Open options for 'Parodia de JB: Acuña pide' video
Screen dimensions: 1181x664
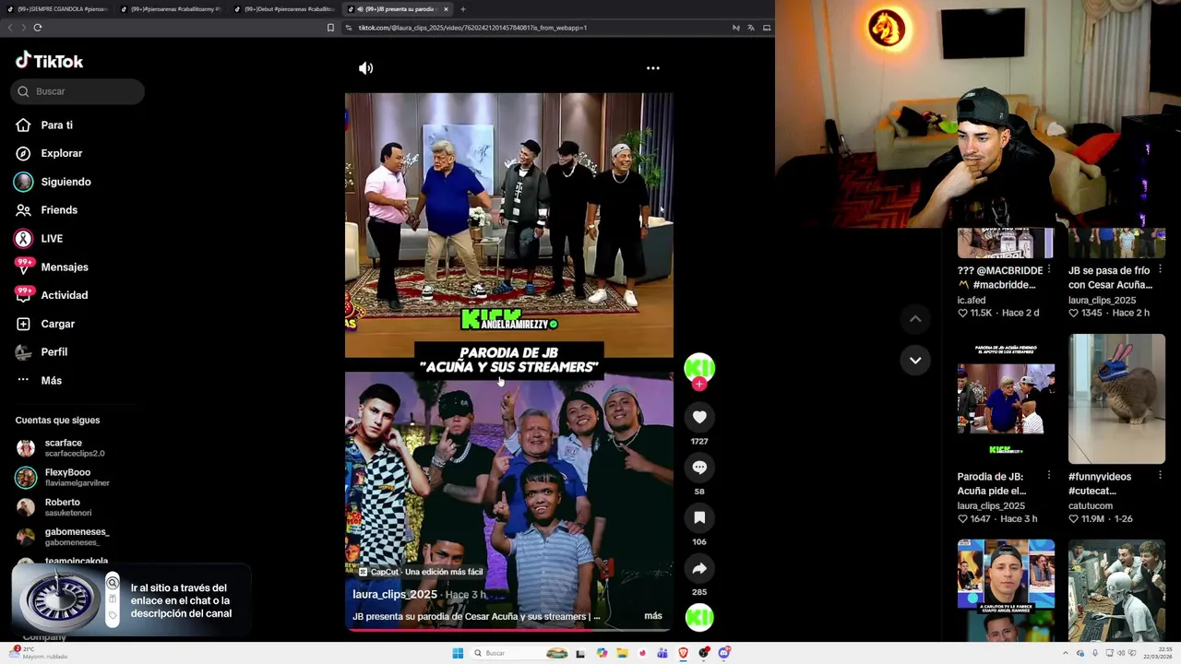click(x=1049, y=476)
